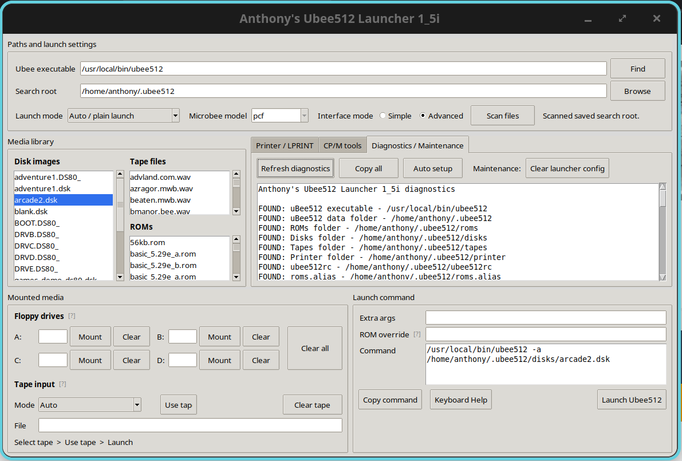Clear floppy drive B

[261, 337]
